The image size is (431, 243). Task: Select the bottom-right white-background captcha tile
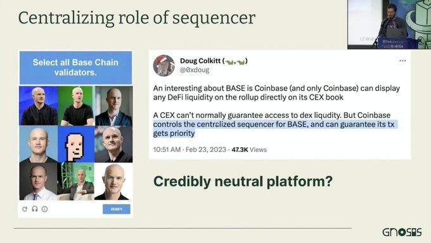click(113, 181)
